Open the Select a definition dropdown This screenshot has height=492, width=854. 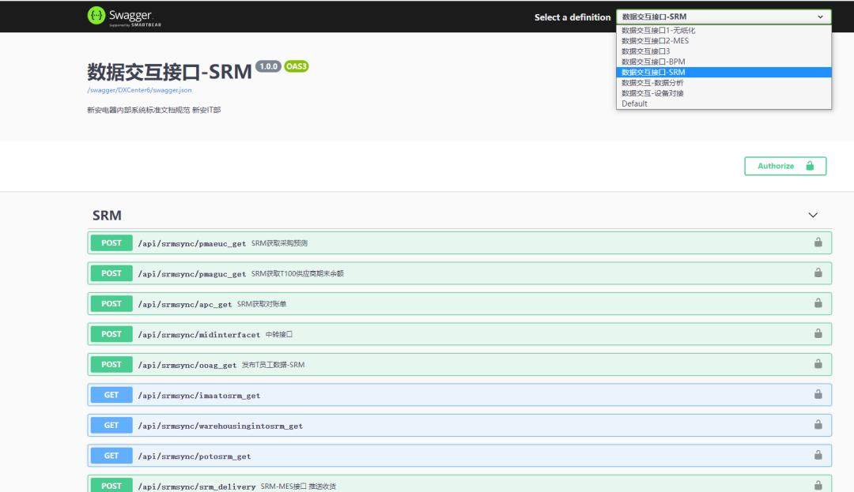pyautogui.click(x=723, y=17)
